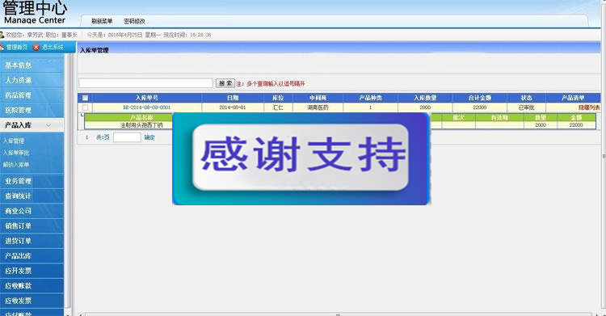Select the 入库管理 submenu item
Image resolution: width=606 pixels, height=316 pixels.
click(14, 141)
